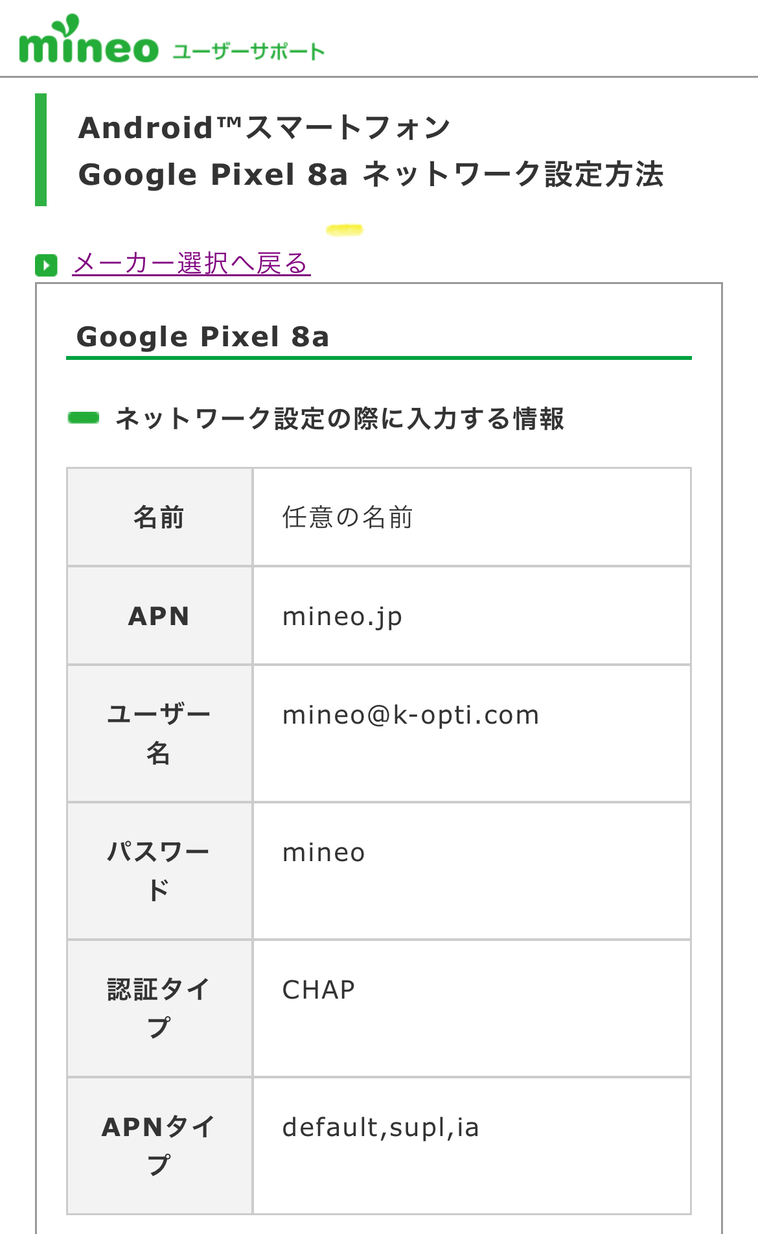Click the APN label cell
The image size is (758, 1234).
(x=159, y=616)
